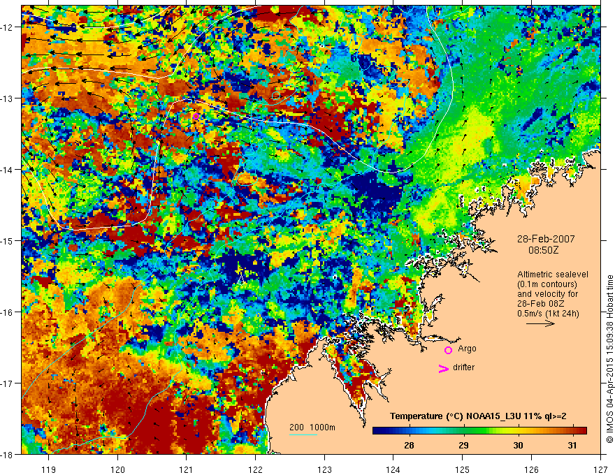The image size is (615, 475).
Task: Click the 'and velocity for' text line
Action: click(547, 294)
